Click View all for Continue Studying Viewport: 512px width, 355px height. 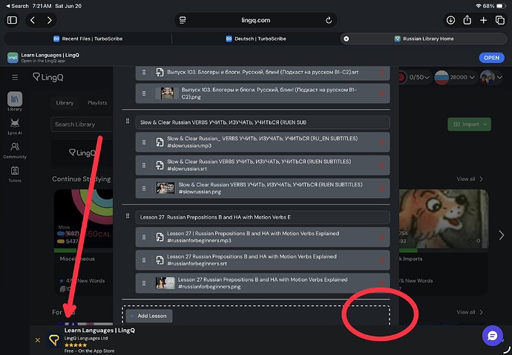click(470, 179)
